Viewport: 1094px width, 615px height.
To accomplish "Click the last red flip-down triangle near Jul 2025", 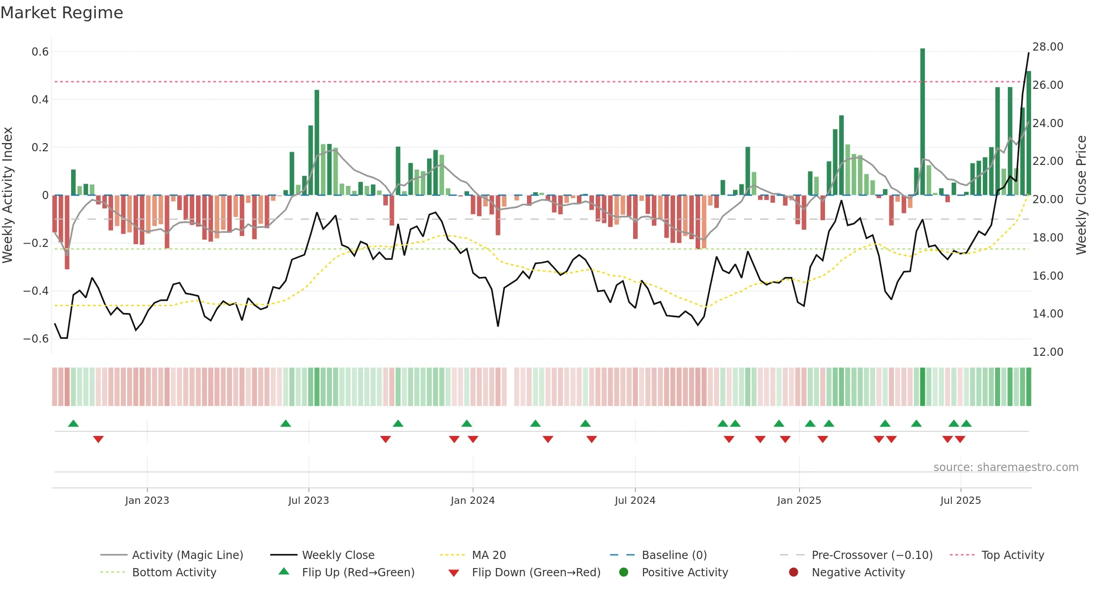I will point(960,439).
